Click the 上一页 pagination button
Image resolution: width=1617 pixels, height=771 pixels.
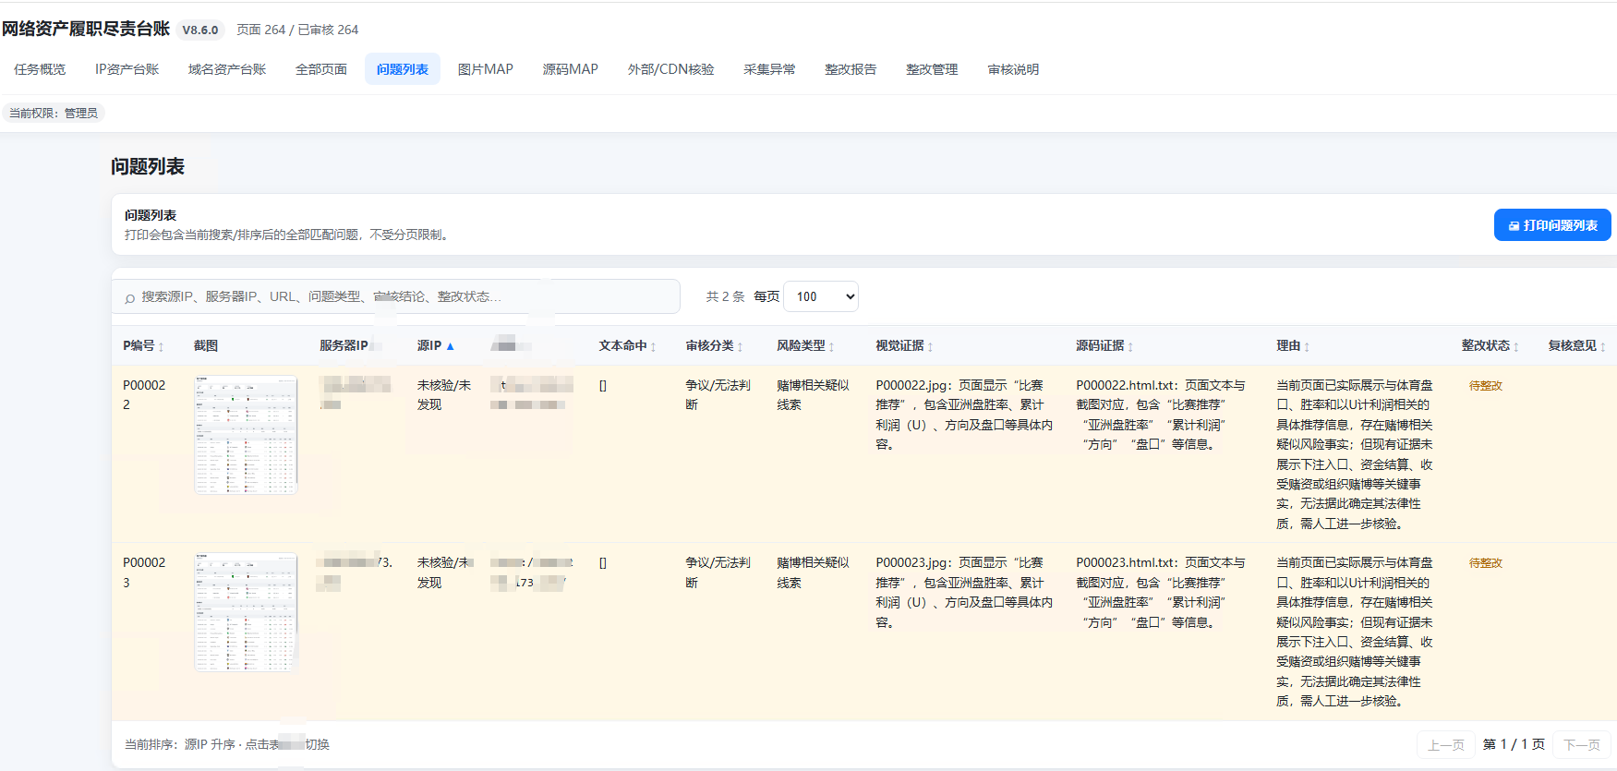pos(1446,745)
